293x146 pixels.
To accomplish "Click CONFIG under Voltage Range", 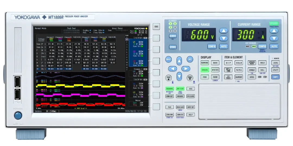I will (212, 47).
